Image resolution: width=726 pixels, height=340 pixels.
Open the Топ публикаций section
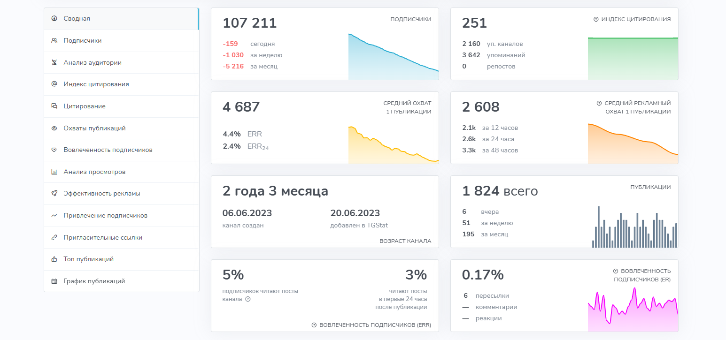point(87,259)
